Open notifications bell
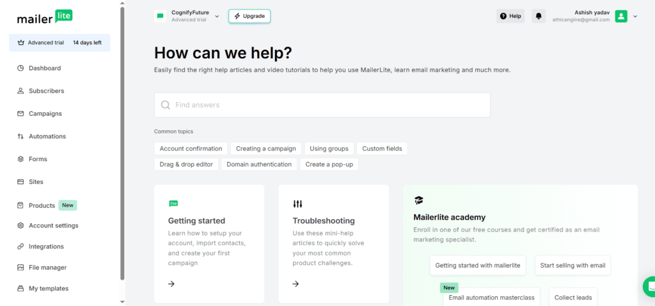 click(539, 16)
